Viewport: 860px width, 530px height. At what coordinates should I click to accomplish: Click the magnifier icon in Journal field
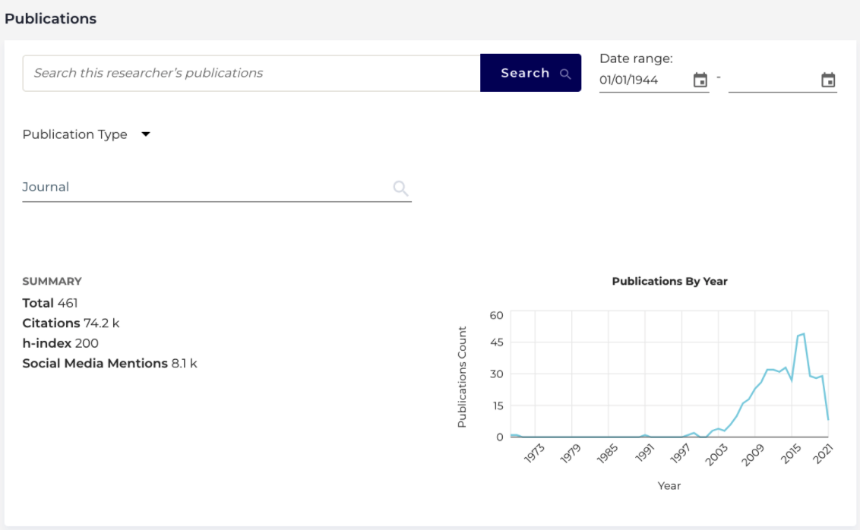pos(400,188)
